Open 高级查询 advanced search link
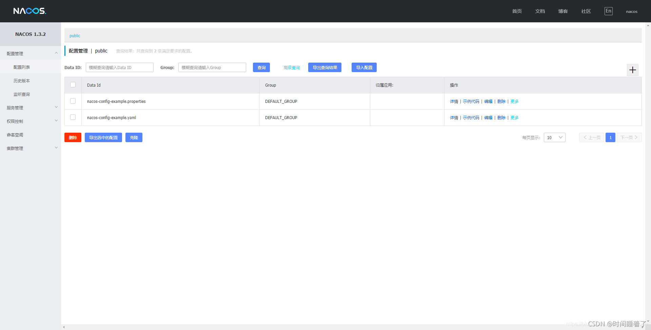The height and width of the screenshot is (330, 651). 292,68
